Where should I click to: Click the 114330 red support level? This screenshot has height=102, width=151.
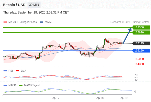(139, 64)
